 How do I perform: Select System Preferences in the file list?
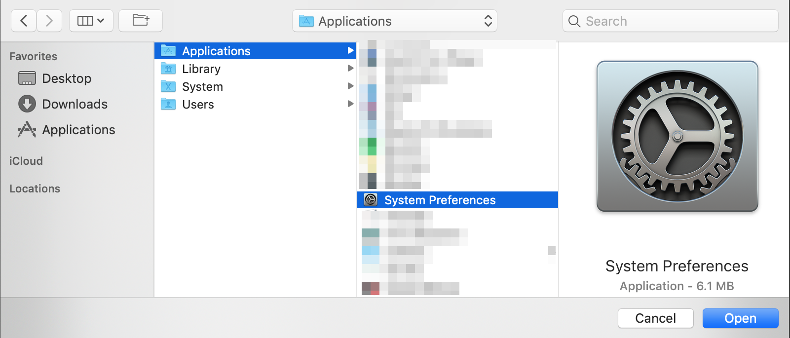point(457,200)
